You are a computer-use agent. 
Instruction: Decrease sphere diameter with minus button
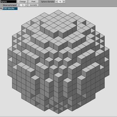[56, 1]
